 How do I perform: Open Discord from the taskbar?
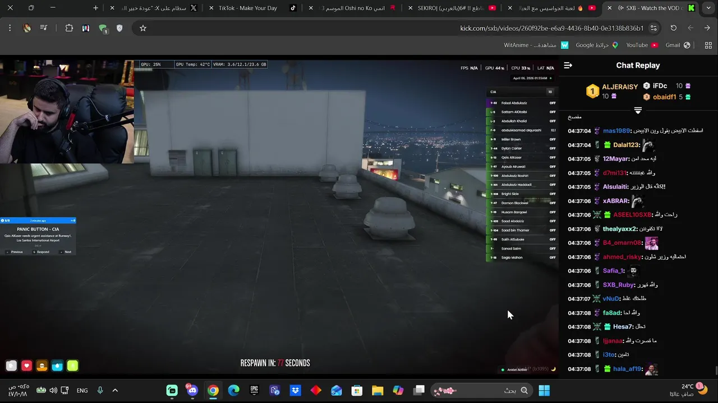pos(192,391)
